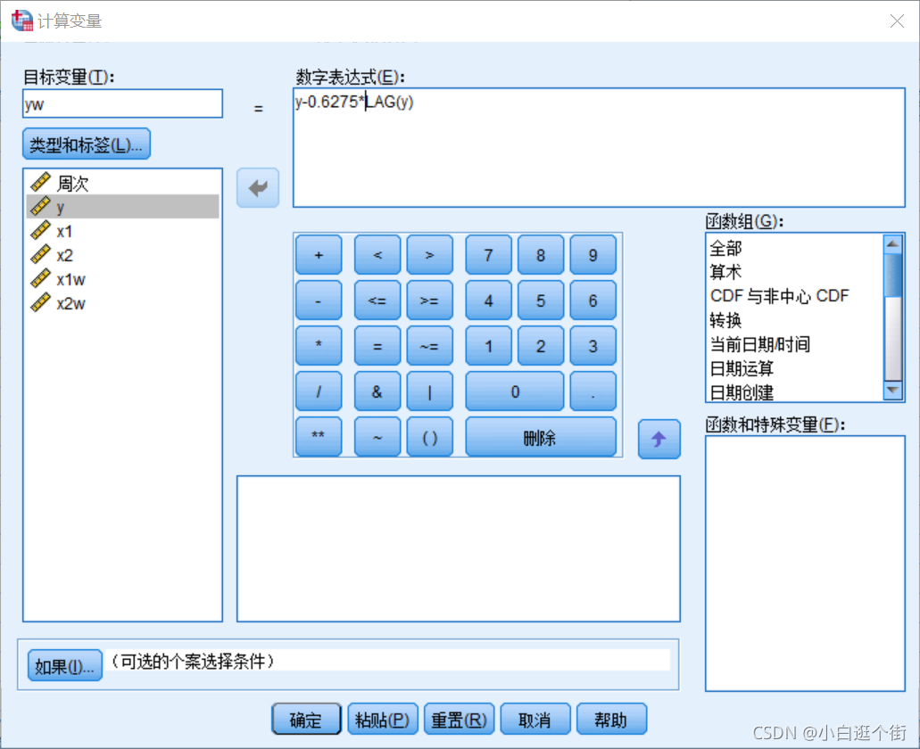Click the not-equal ~= operator button
Viewport: 920px width, 749px height.
click(430, 346)
